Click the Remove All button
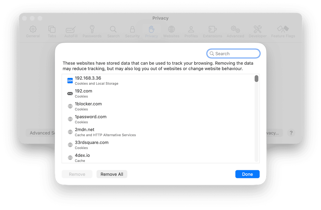 click(112, 174)
